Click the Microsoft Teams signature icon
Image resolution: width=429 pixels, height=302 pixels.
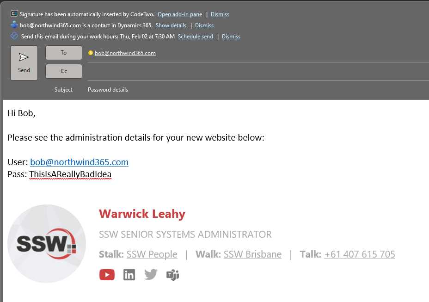pyautogui.click(x=172, y=275)
